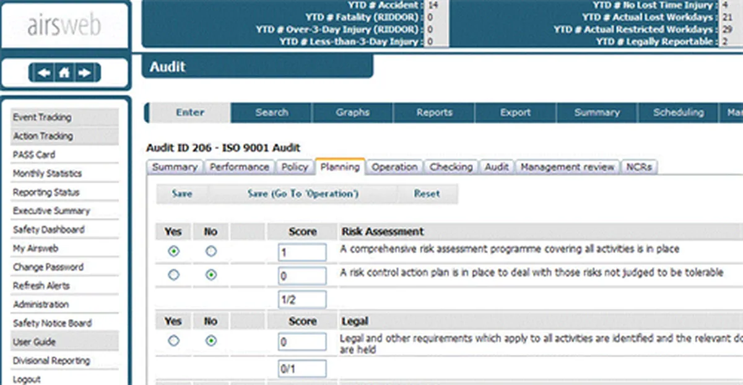
Task: Switch to the Management review sub-tab
Action: [x=568, y=167]
